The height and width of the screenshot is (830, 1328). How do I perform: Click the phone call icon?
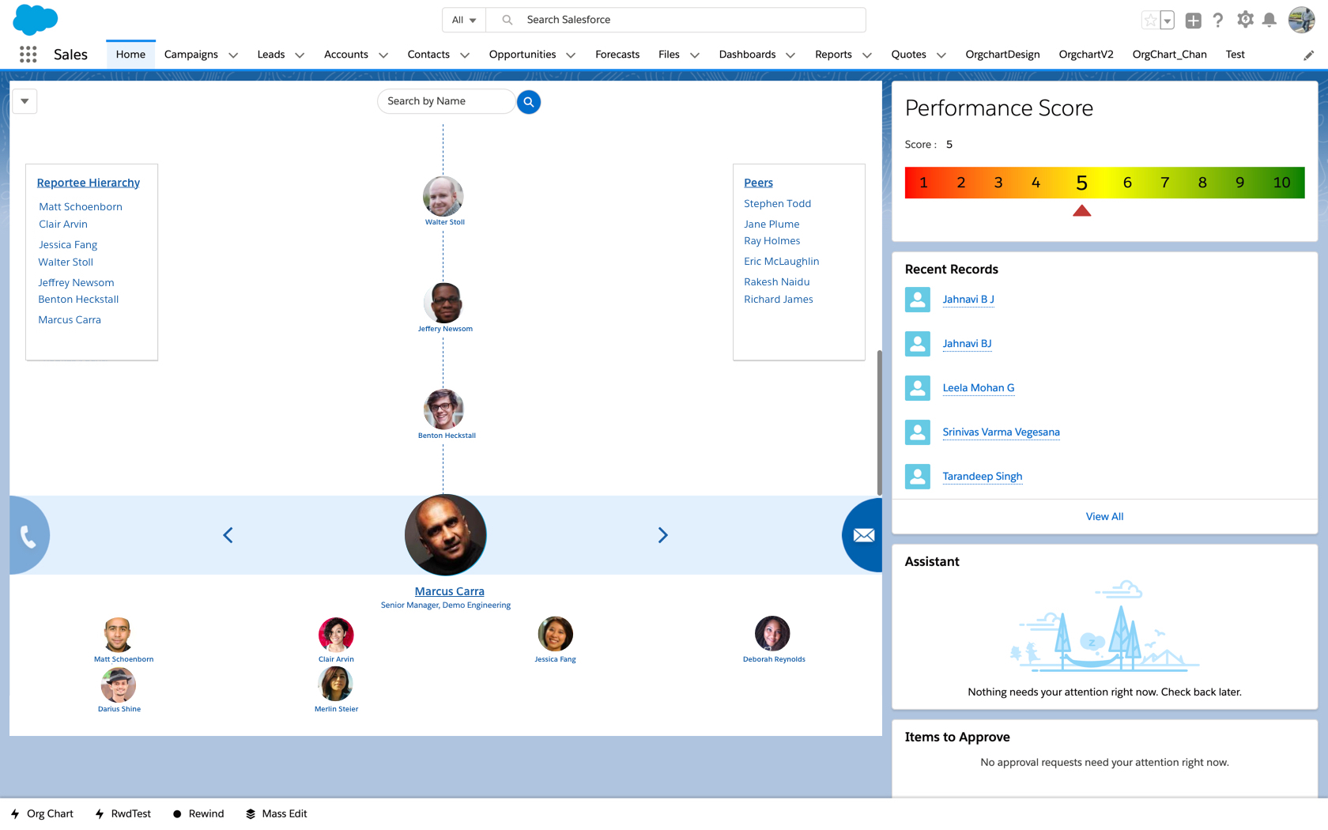pos(28,537)
